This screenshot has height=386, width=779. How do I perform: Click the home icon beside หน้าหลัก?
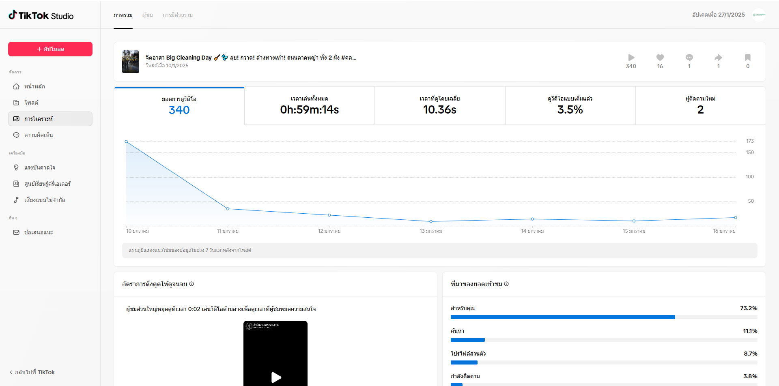(x=16, y=86)
